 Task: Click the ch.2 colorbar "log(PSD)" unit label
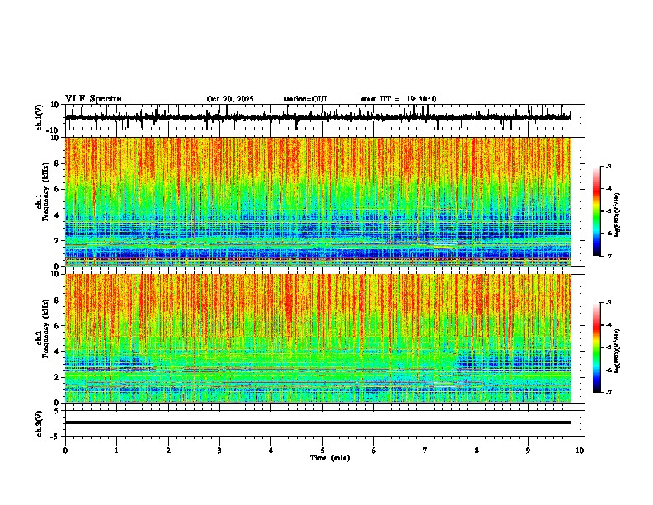click(618, 352)
